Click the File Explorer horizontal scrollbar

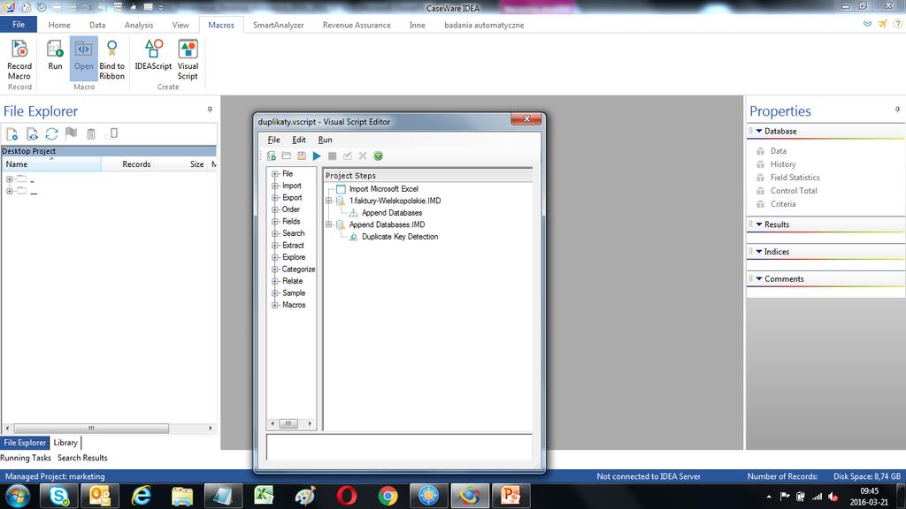pos(108,429)
